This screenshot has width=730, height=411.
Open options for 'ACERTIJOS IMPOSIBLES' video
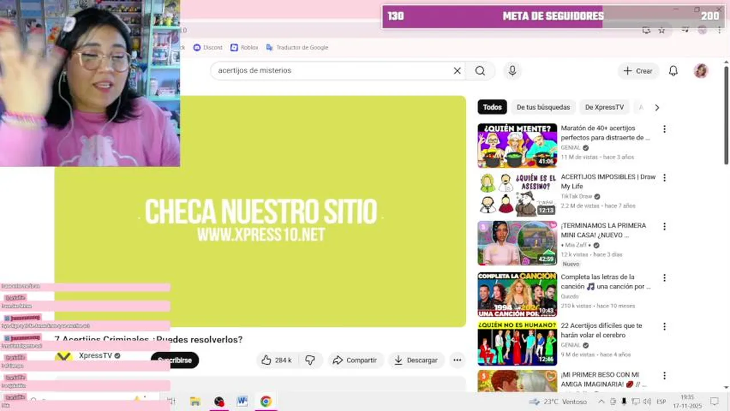pyautogui.click(x=664, y=178)
